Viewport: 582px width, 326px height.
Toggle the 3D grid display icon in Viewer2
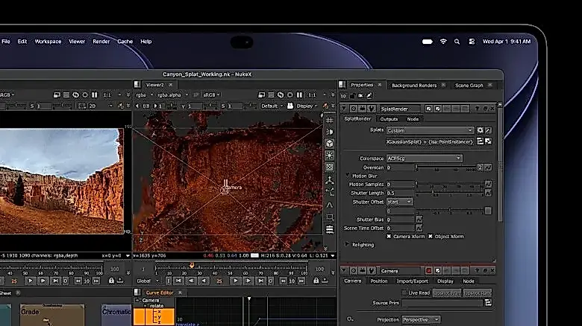(330, 120)
